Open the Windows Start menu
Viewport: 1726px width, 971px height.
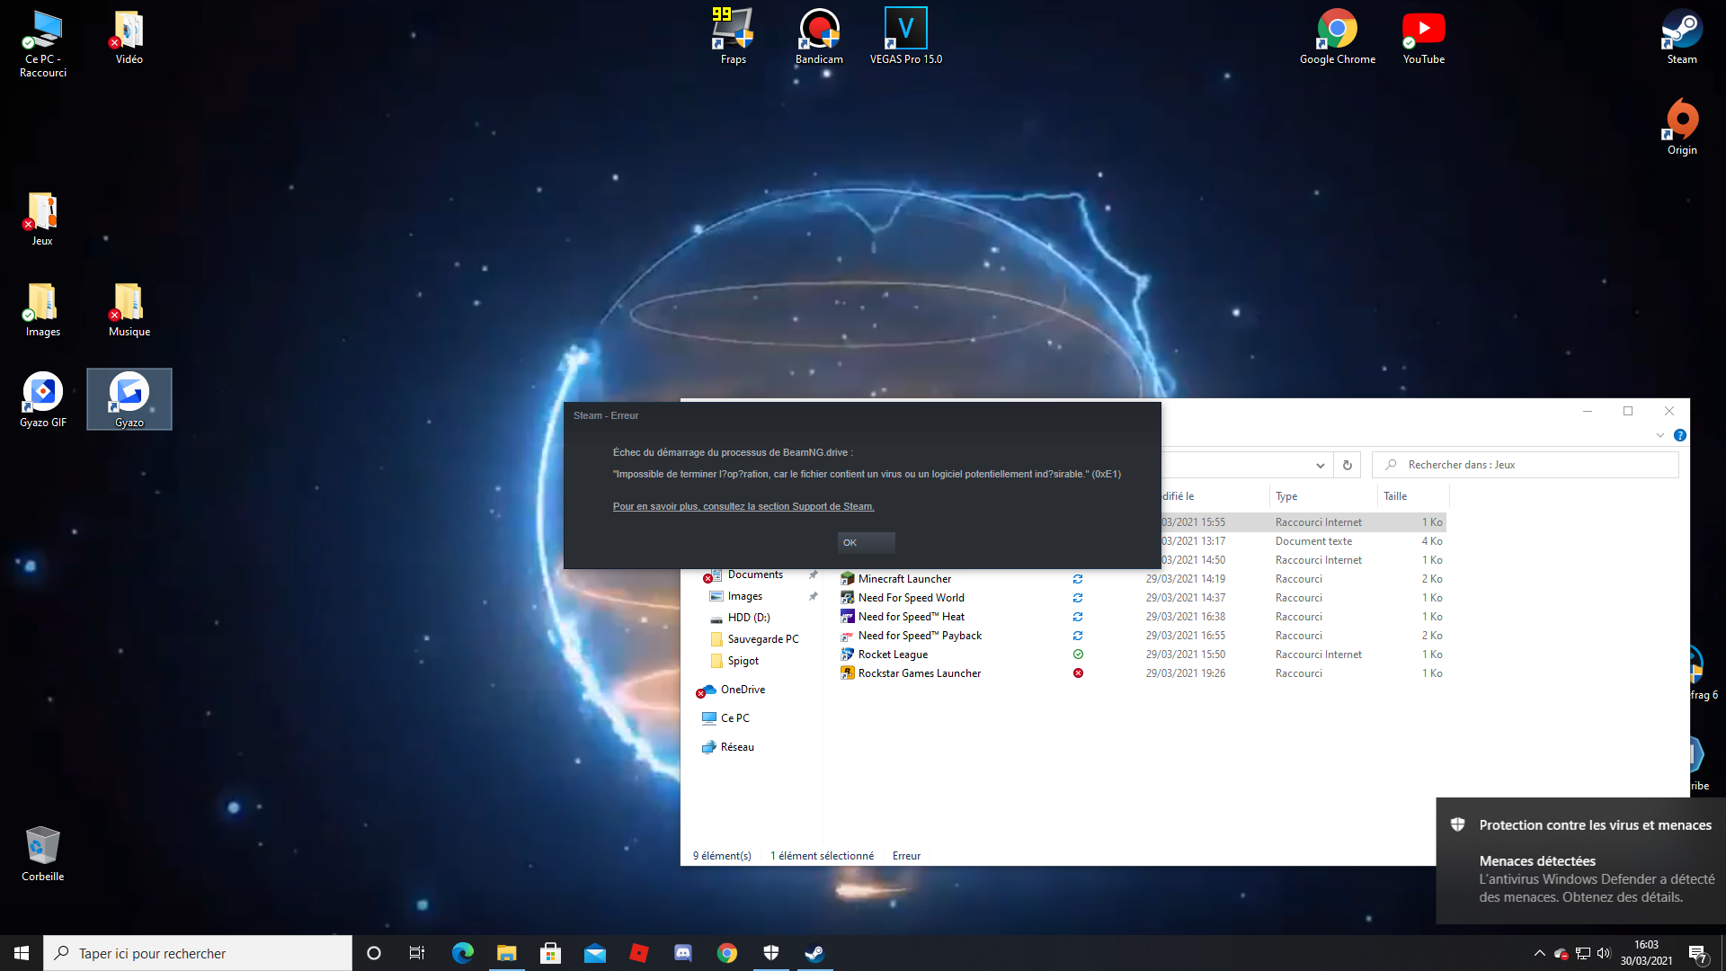pyautogui.click(x=22, y=953)
